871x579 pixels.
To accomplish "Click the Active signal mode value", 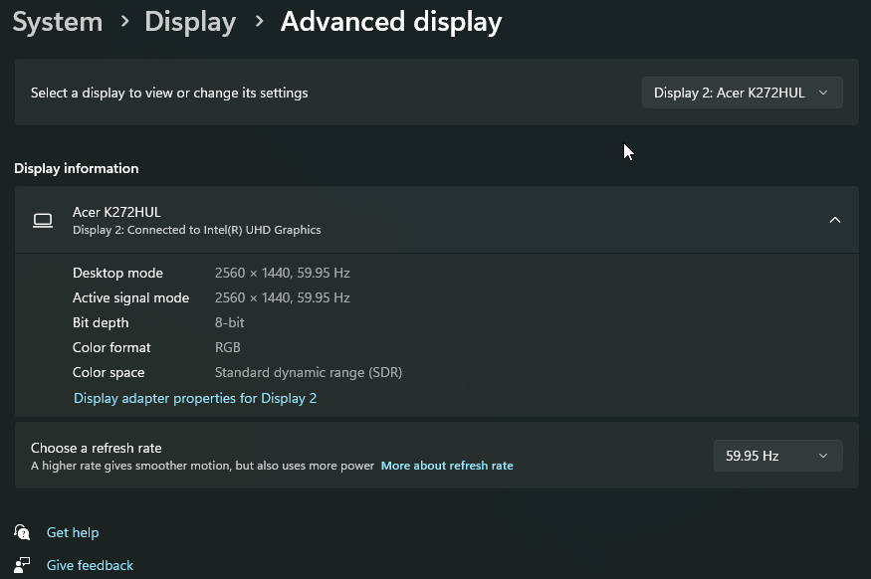I will [282, 297].
